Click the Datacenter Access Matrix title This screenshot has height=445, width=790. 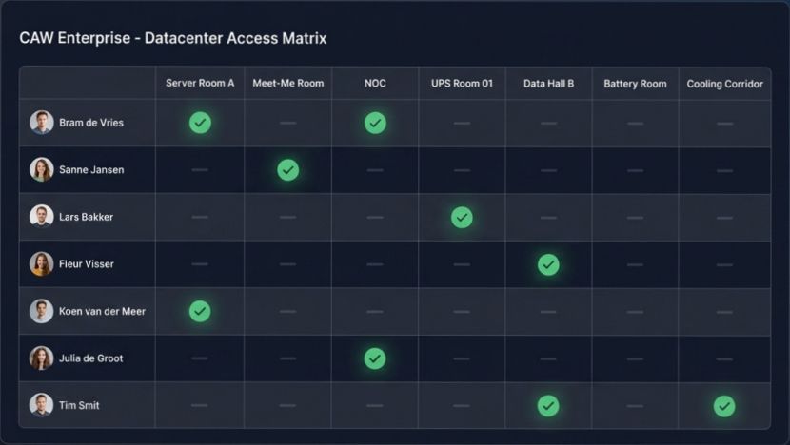(x=172, y=39)
